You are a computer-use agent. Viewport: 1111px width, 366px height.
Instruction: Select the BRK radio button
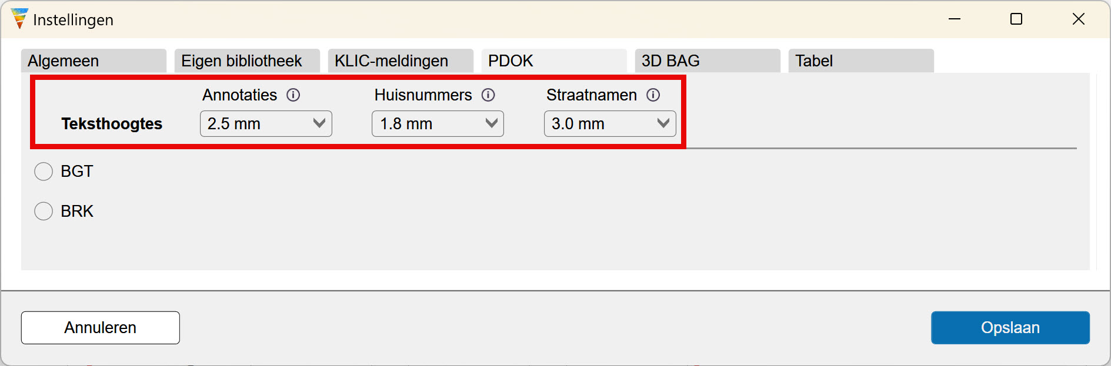(44, 211)
